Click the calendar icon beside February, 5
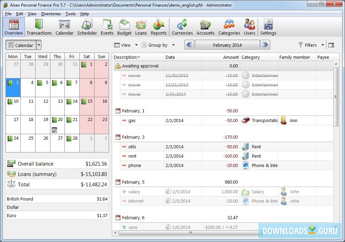This screenshot has width=345, height=242. 118,182
